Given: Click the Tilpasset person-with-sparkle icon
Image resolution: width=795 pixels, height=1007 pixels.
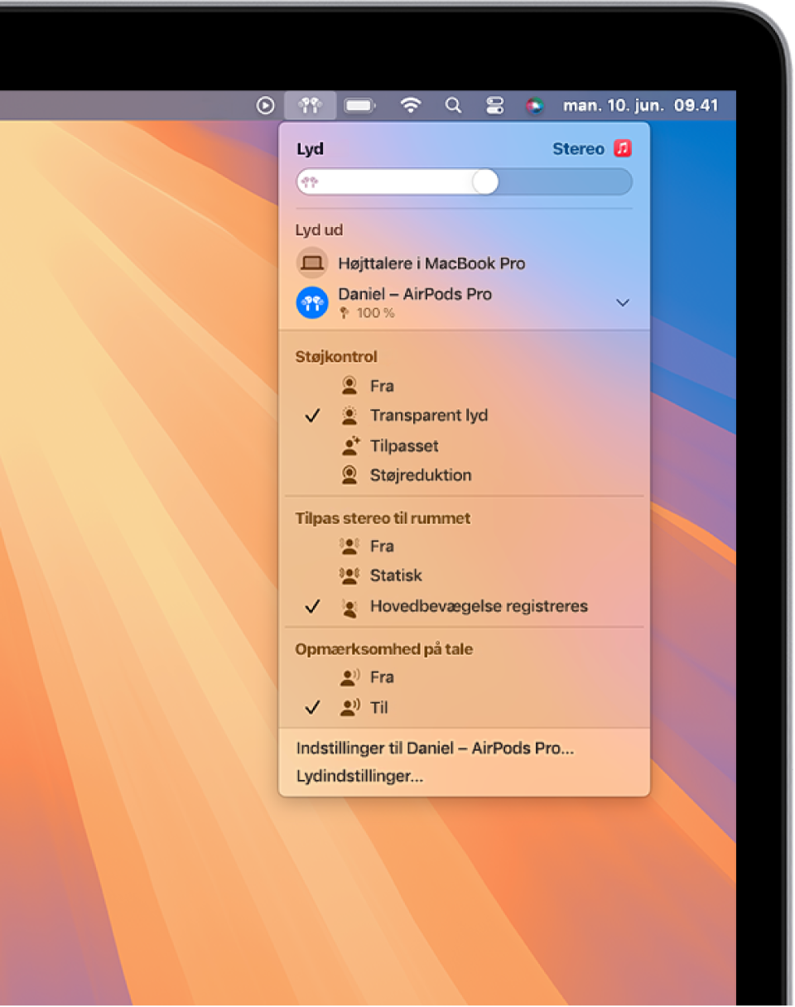Looking at the screenshot, I should pyautogui.click(x=351, y=446).
